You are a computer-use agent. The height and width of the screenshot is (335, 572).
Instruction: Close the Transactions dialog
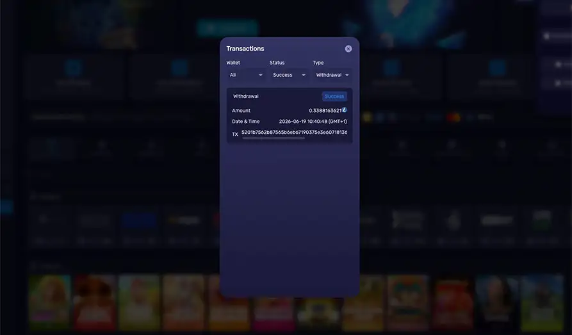pyautogui.click(x=348, y=49)
